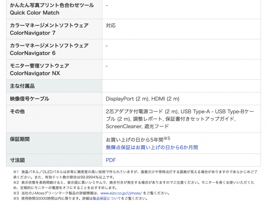Viewport: 268px width, 204px height.
Task: Open the 寸法図 PDF link
Action: 111,160
